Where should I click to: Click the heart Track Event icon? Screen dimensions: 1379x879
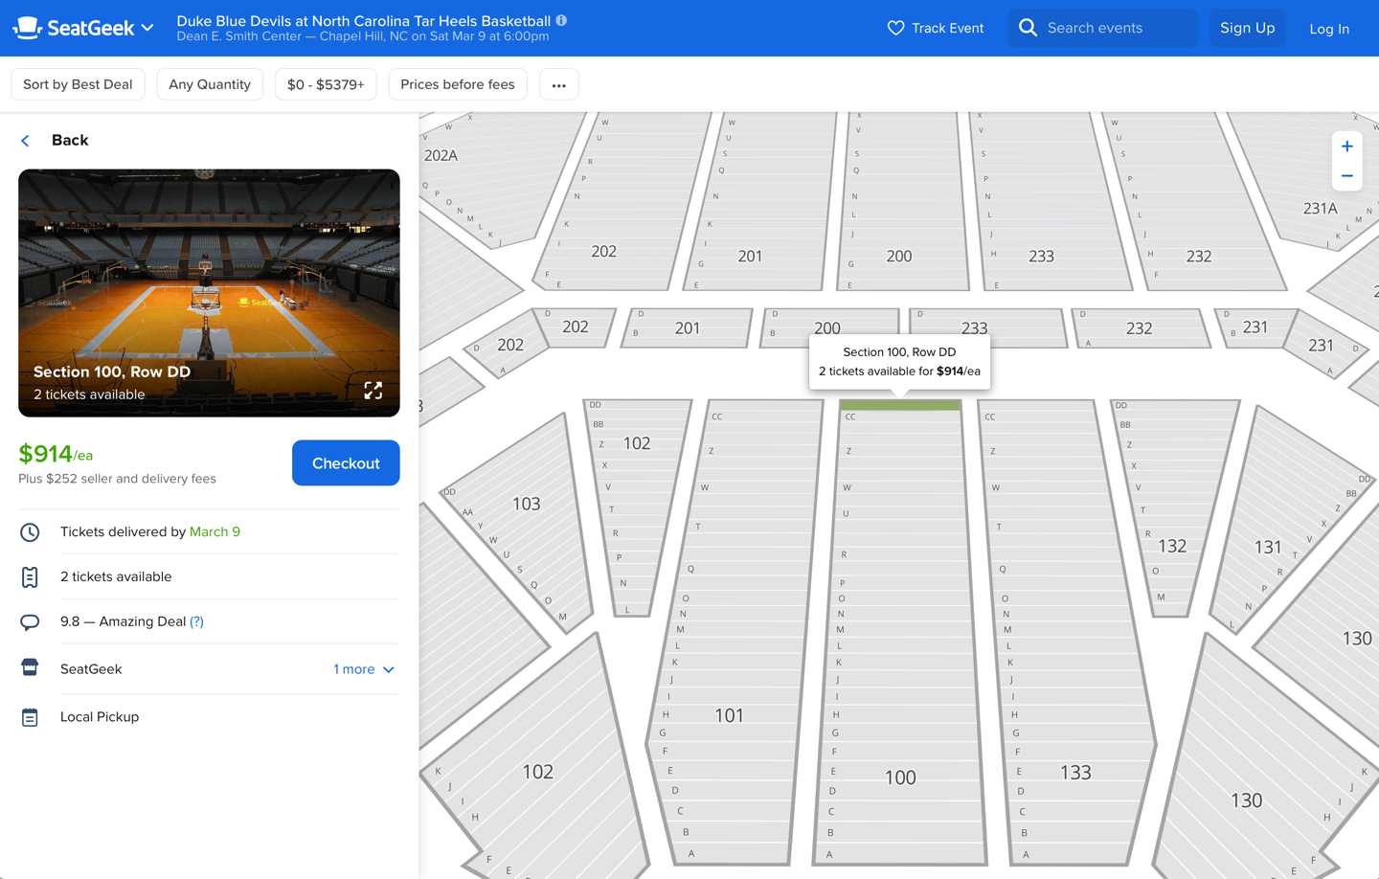[x=895, y=29]
